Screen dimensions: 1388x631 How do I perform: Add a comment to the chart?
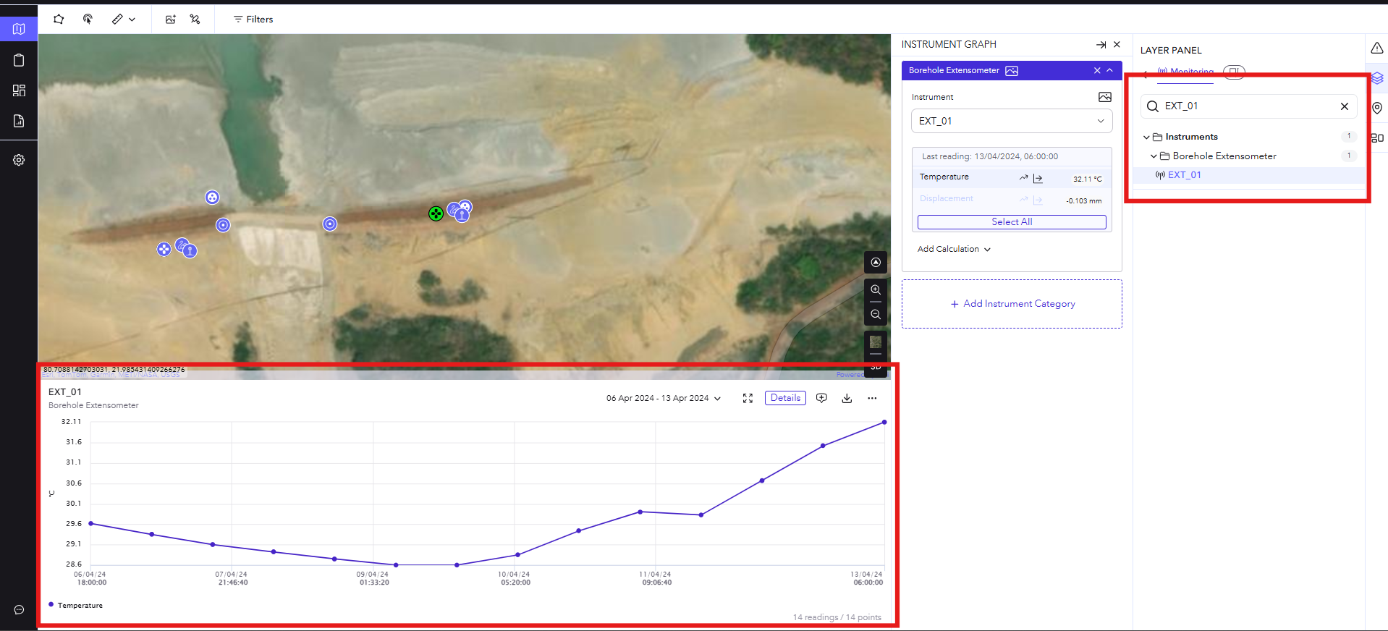821,398
